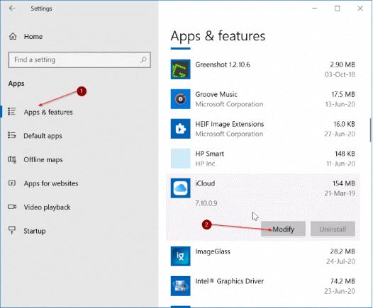Go back using the back arrow
373x308 pixels.
tap(12, 8)
